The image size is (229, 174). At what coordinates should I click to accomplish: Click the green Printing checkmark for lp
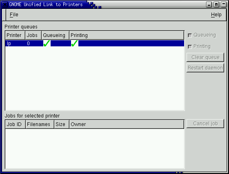click(x=75, y=43)
